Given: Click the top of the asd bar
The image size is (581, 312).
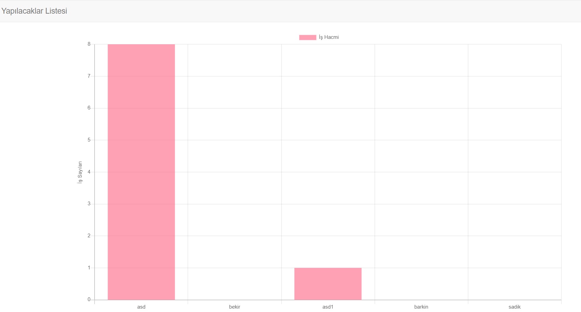Looking at the screenshot, I should click(141, 45).
